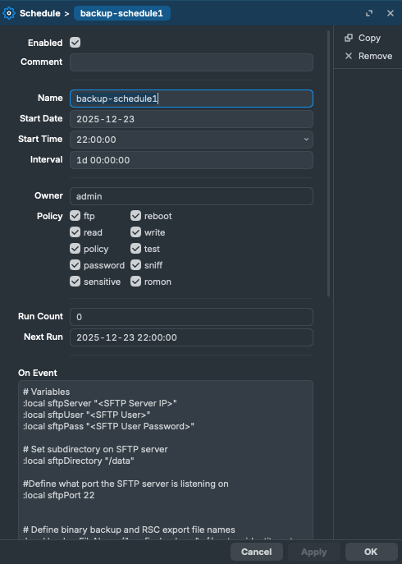Viewport: 402px width, 564px height.
Task: Open the Schedule breadcrumb item
Action: (x=40, y=13)
